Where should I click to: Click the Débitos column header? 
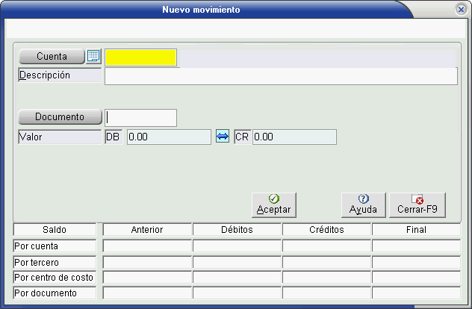(237, 230)
